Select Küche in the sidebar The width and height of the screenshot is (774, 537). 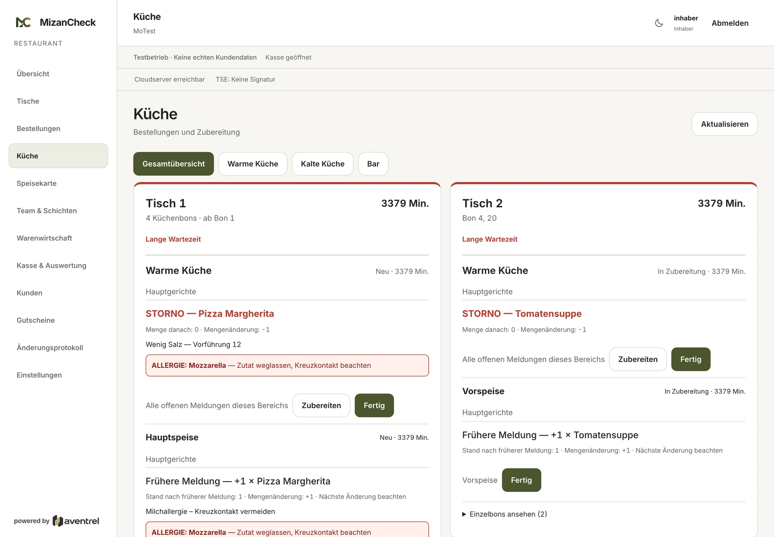point(58,156)
